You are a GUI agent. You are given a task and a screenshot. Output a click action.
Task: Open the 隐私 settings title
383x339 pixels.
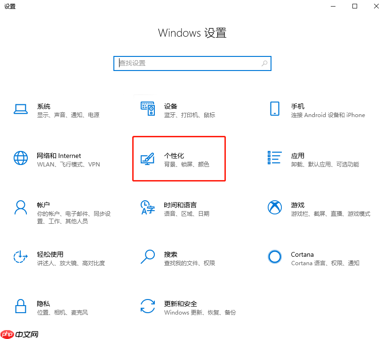(43, 304)
